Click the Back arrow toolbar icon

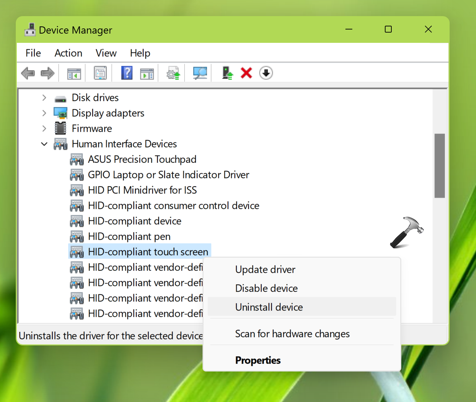coord(28,73)
